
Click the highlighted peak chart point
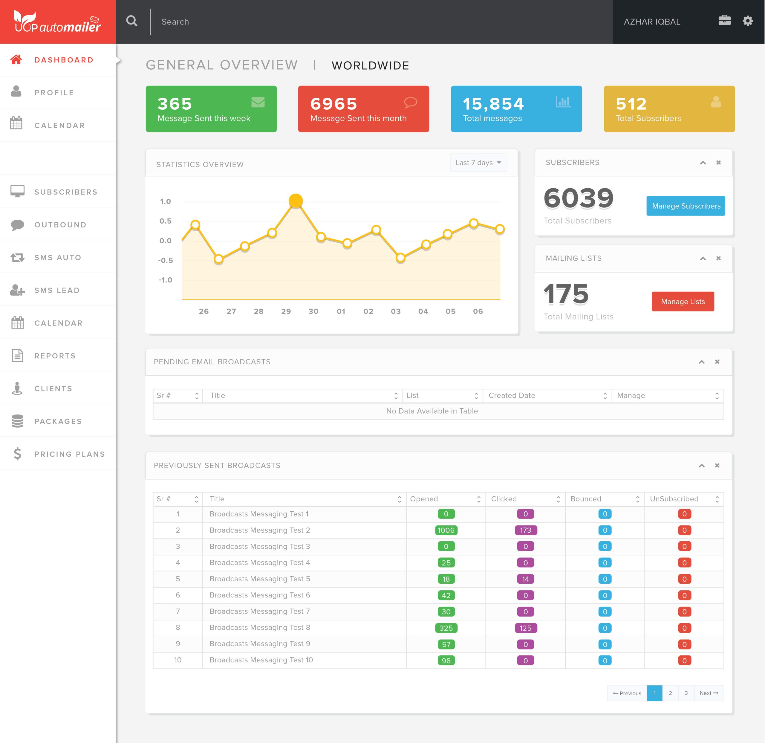(296, 201)
